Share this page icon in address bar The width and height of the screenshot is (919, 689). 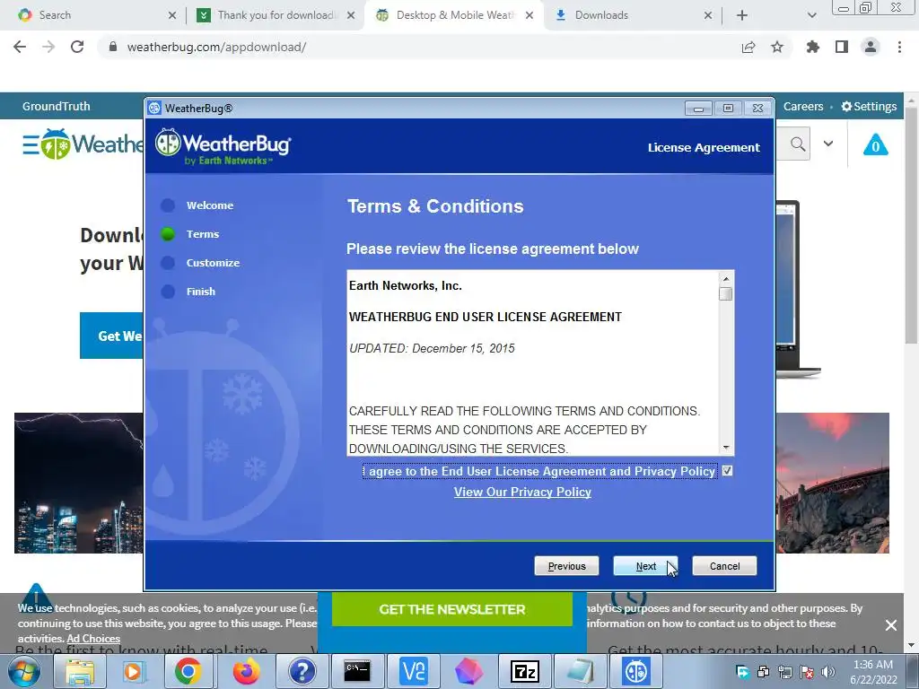pos(748,47)
